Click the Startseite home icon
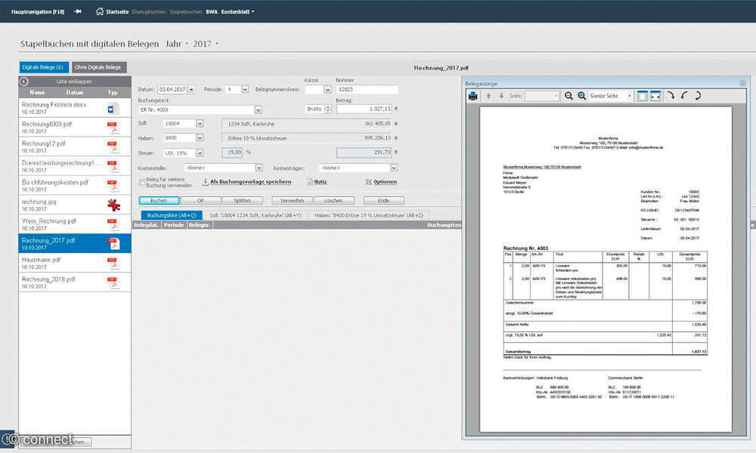 99,11
